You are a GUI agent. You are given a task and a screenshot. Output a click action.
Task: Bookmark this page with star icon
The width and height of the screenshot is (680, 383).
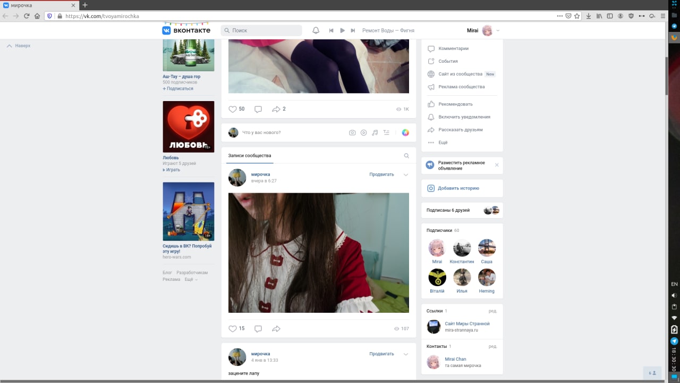(x=577, y=16)
